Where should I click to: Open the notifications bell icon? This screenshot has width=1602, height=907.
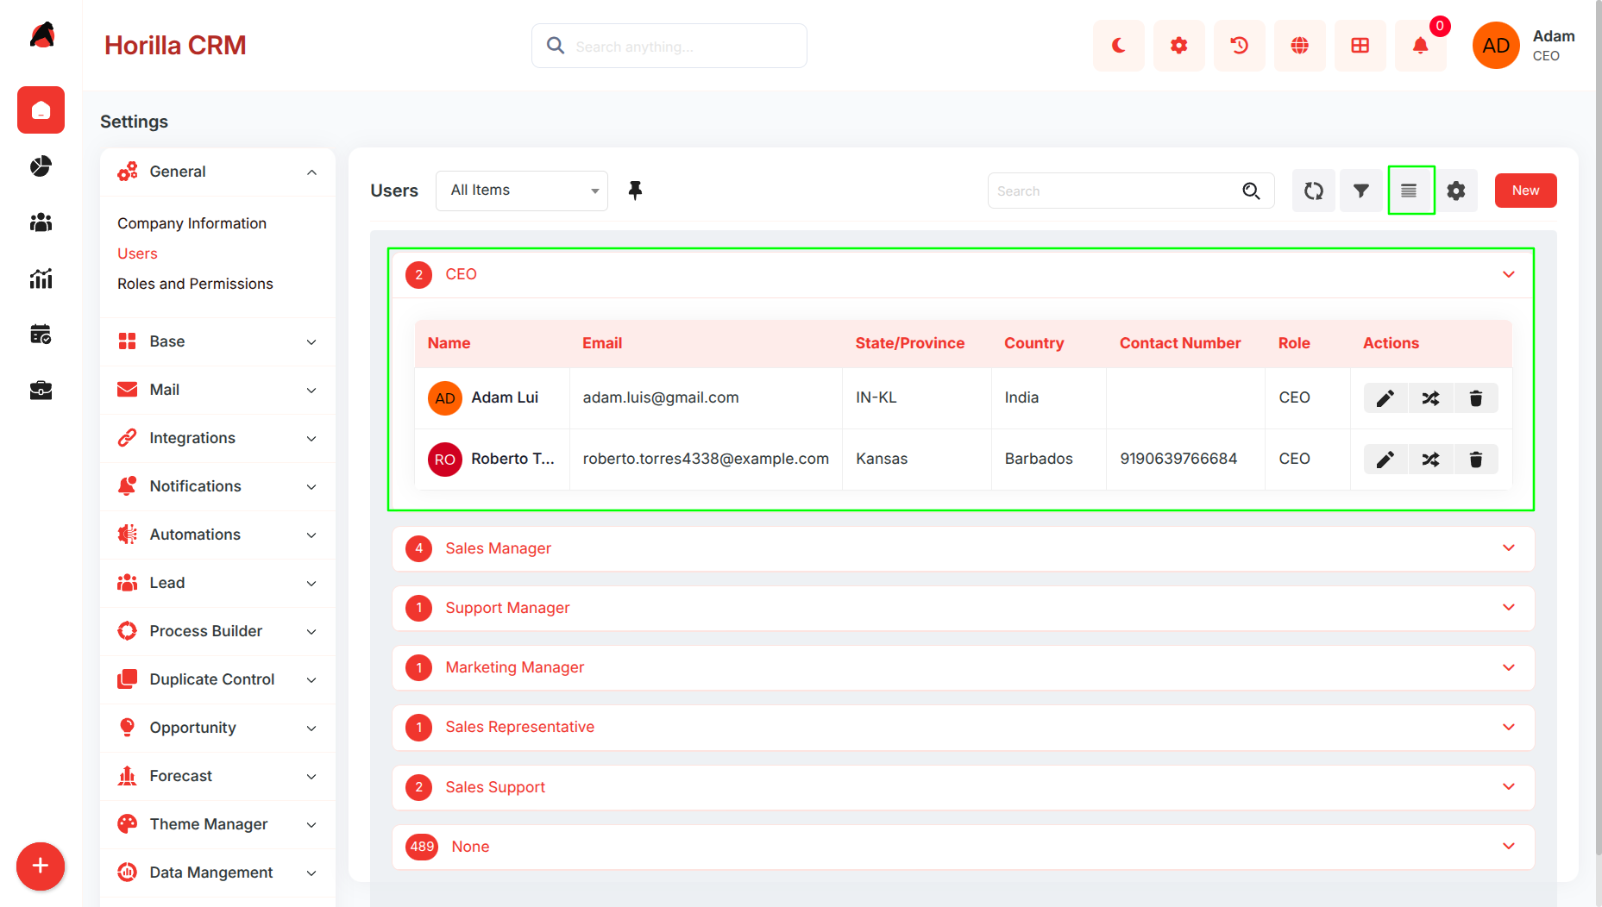(x=1420, y=46)
